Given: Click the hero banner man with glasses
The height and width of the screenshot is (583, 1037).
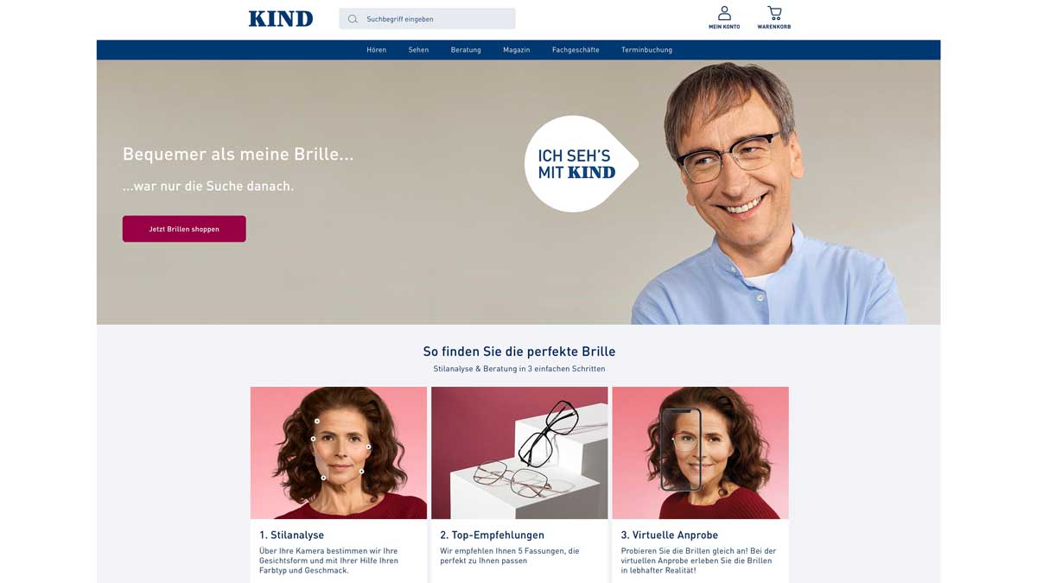Looking at the screenshot, I should (769, 193).
